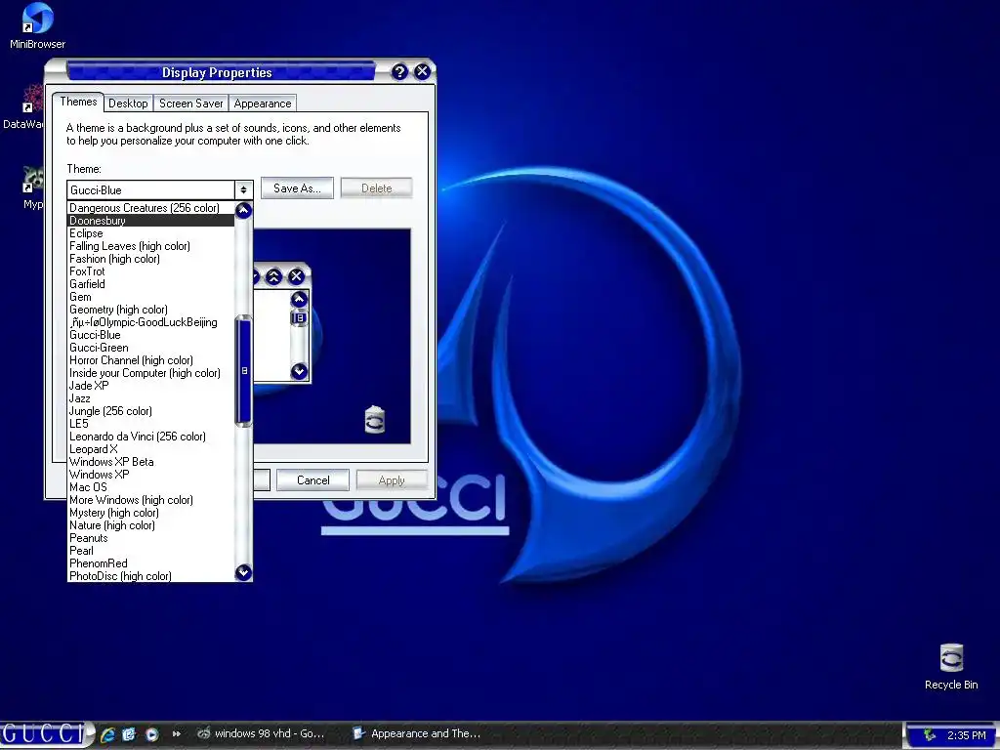This screenshot has width=1000, height=750.
Task: Click the Show Desktop quick launch icon
Action: click(129, 734)
